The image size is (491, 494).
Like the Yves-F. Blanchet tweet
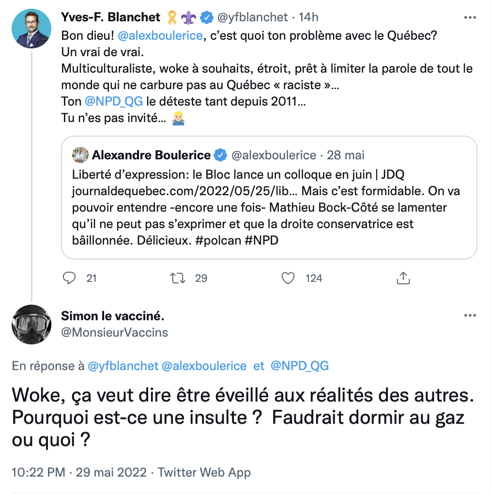289,278
